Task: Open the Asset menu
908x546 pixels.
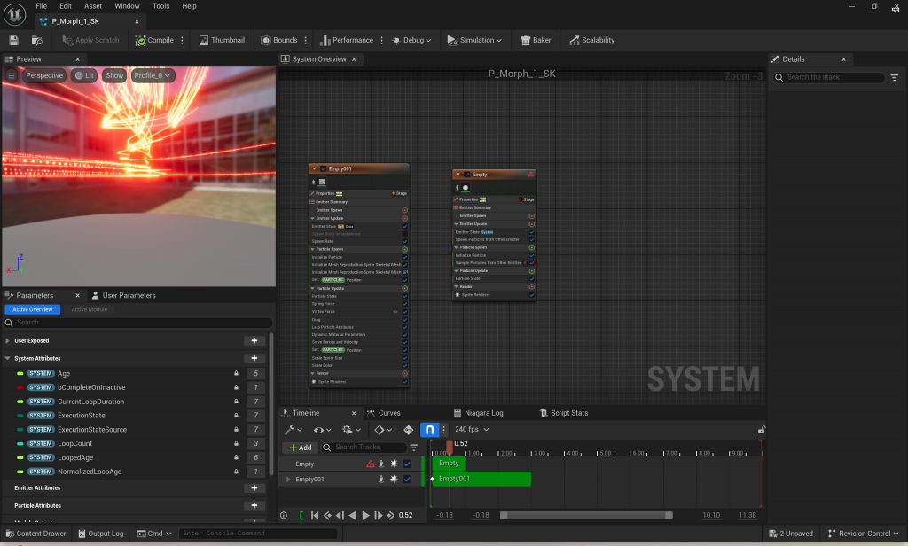Action: click(92, 6)
